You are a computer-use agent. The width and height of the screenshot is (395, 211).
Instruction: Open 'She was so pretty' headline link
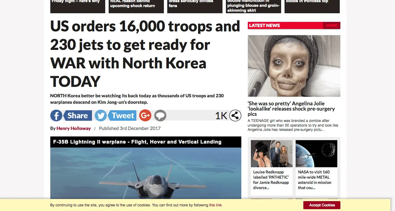tap(291, 109)
